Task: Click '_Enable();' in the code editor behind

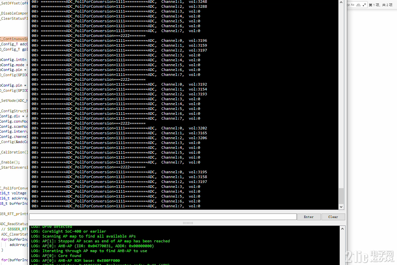Action: pyautogui.click(x=10, y=162)
